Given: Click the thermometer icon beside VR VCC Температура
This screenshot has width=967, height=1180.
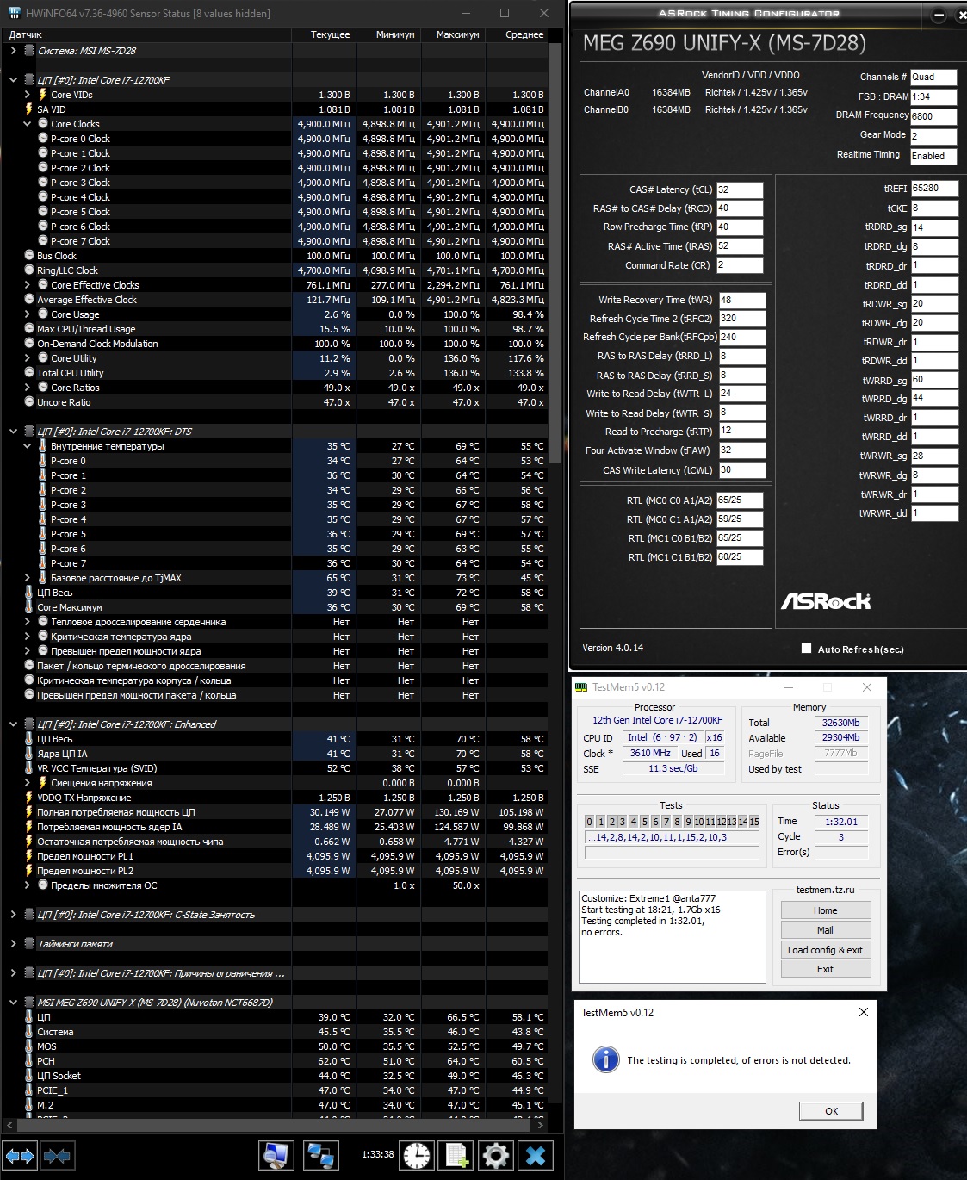Looking at the screenshot, I should pyautogui.click(x=28, y=768).
